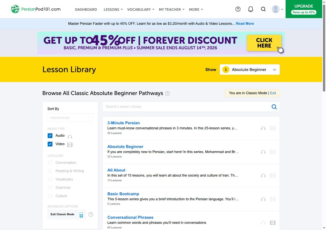Click the headphones icon for Absolute Beginner row
Viewport: 326px width, 230px height.
pos(263,152)
